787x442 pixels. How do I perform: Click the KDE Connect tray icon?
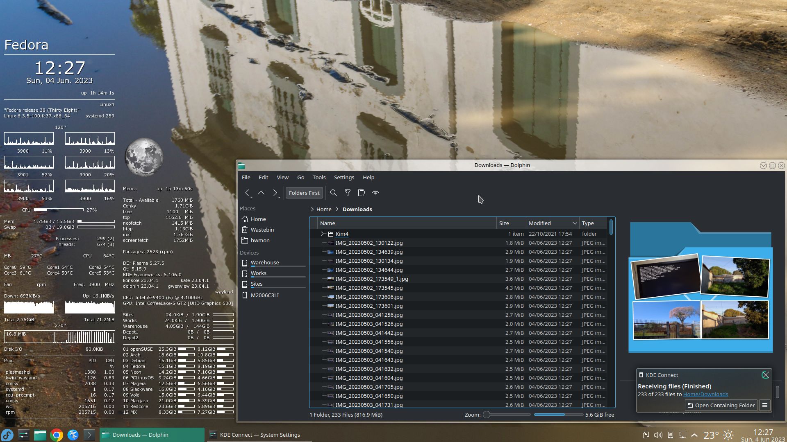(x=671, y=435)
